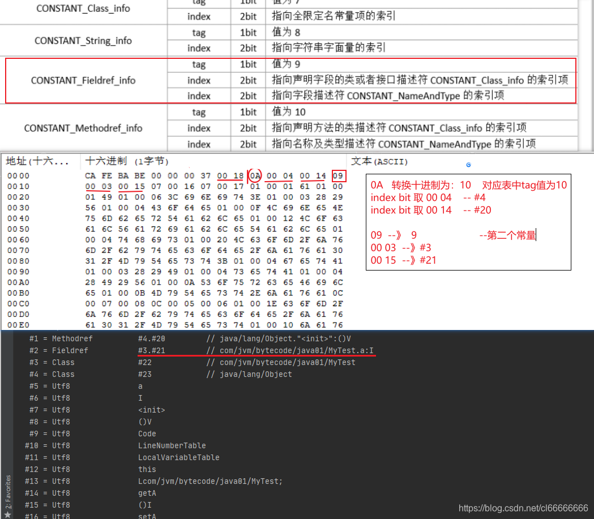
Task: Select the 文本(ASCII) column header
Action: [x=379, y=161]
